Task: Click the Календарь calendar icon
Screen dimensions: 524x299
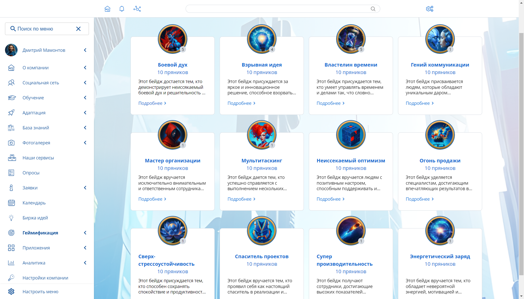Action: tap(11, 203)
